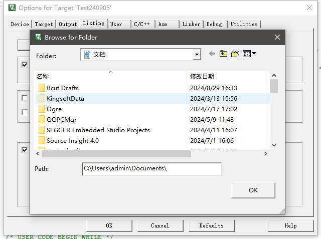The image size is (321, 239).
Task: Expand the Folder location dropdown
Action: 197,55
